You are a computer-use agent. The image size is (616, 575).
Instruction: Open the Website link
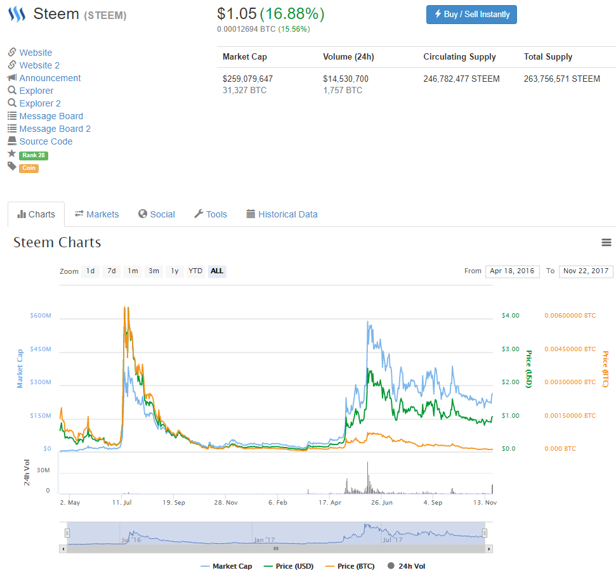click(x=36, y=53)
